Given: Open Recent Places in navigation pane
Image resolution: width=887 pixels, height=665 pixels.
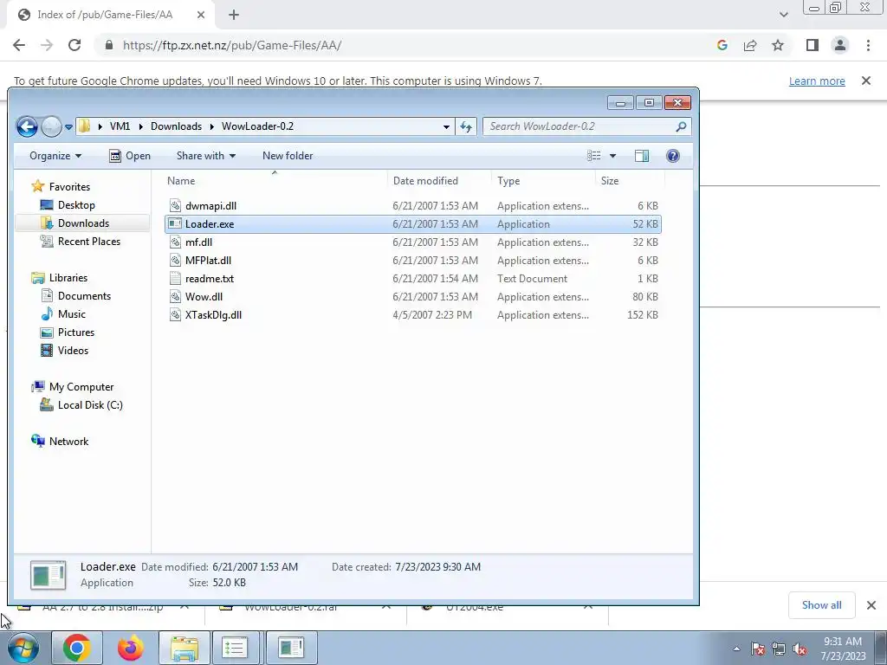Looking at the screenshot, I should [81, 242].
